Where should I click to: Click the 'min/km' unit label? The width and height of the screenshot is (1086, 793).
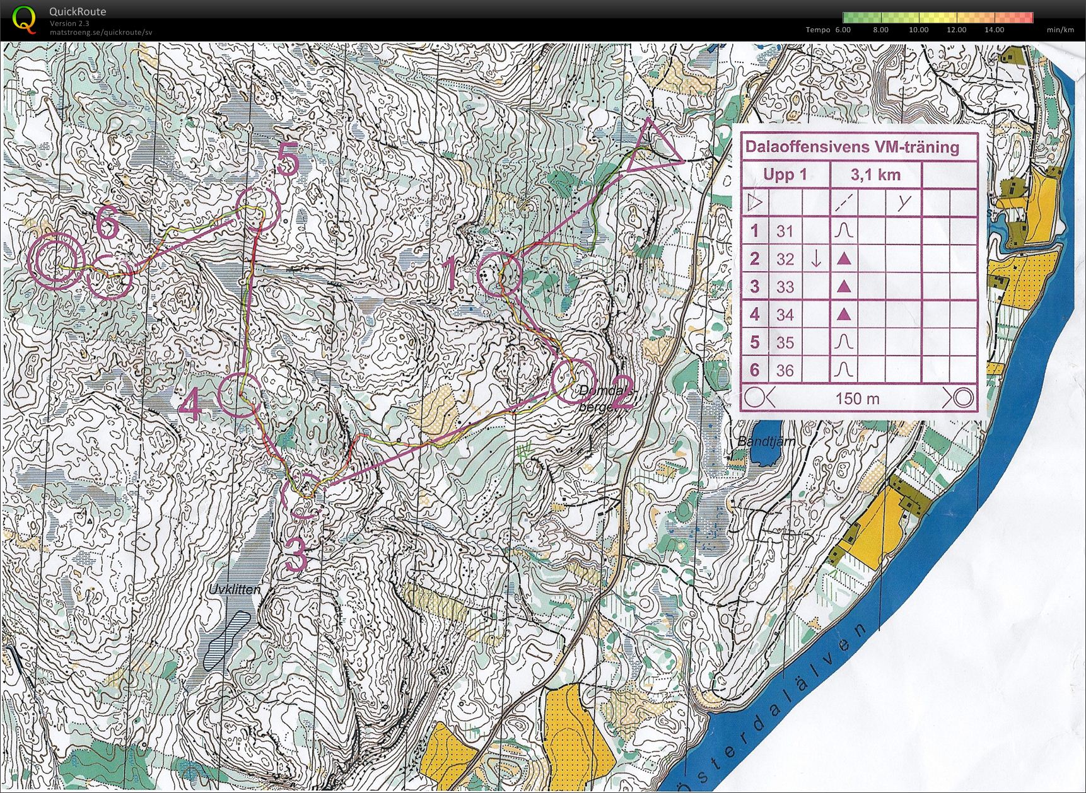1060,30
